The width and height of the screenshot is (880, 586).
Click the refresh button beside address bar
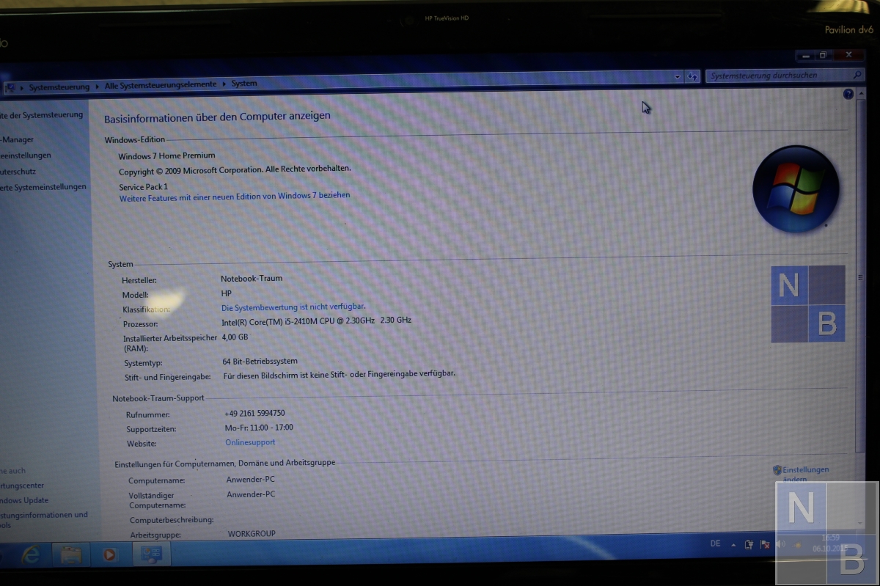pos(692,76)
